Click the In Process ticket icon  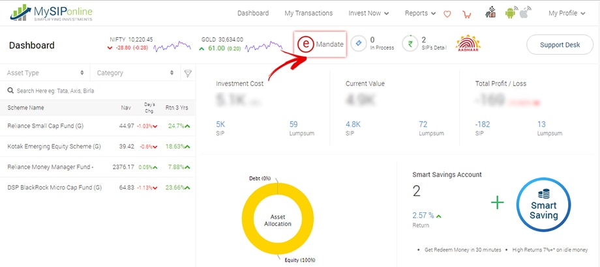pos(359,44)
